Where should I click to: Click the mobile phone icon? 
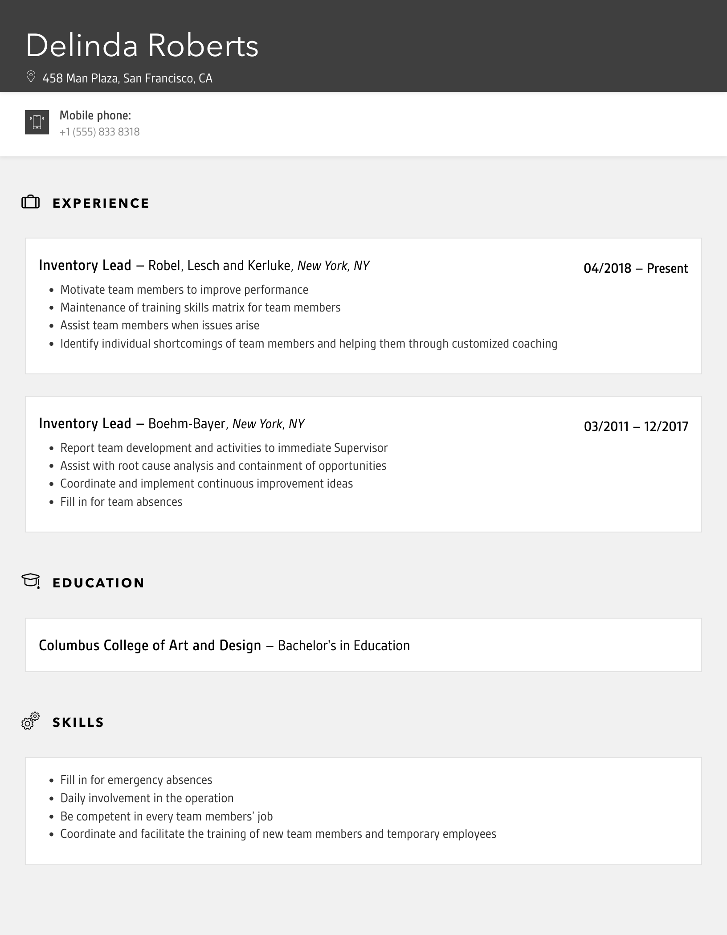[x=37, y=122]
